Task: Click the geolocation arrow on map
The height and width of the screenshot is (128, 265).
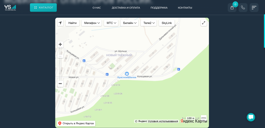Action: coord(60,23)
